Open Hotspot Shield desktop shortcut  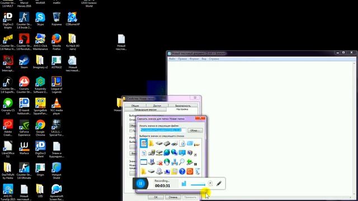pyautogui.click(x=56, y=171)
